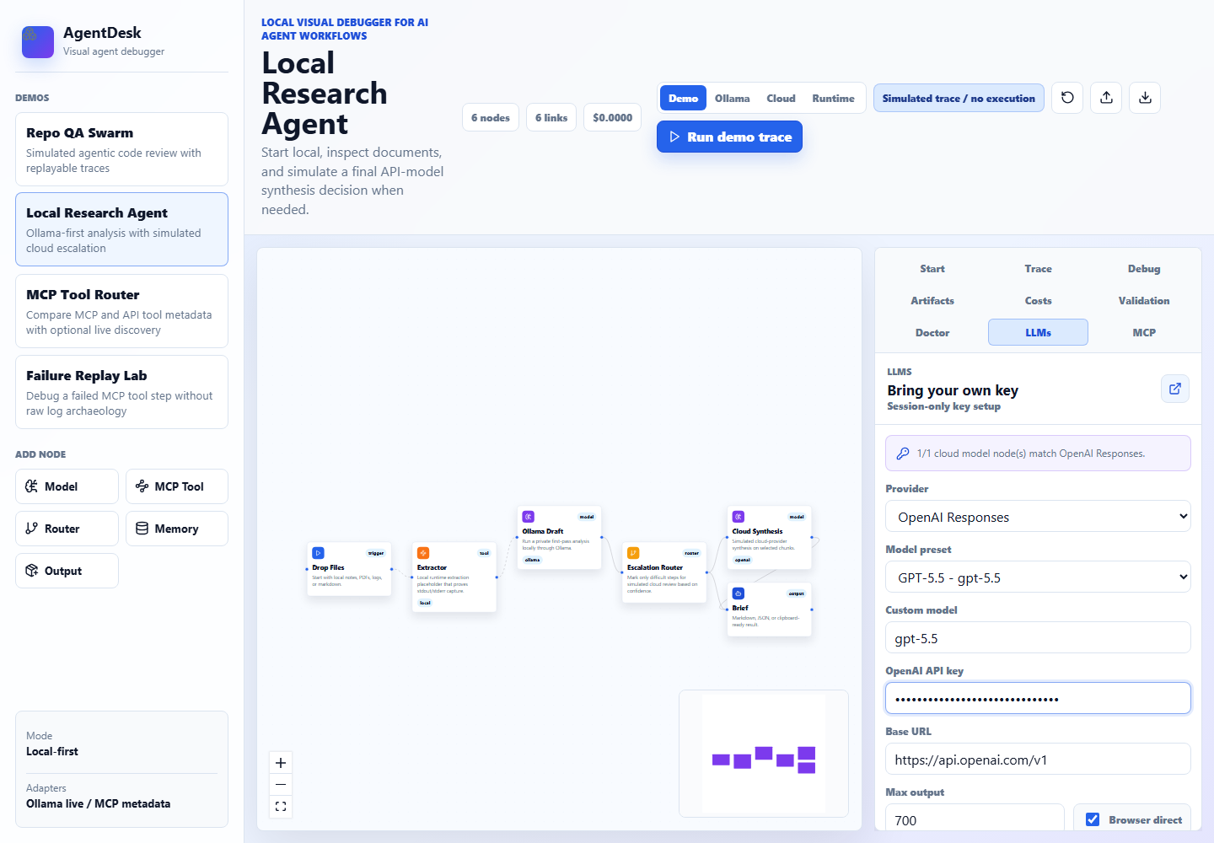Select the Local Research Agent demo

pos(121,229)
